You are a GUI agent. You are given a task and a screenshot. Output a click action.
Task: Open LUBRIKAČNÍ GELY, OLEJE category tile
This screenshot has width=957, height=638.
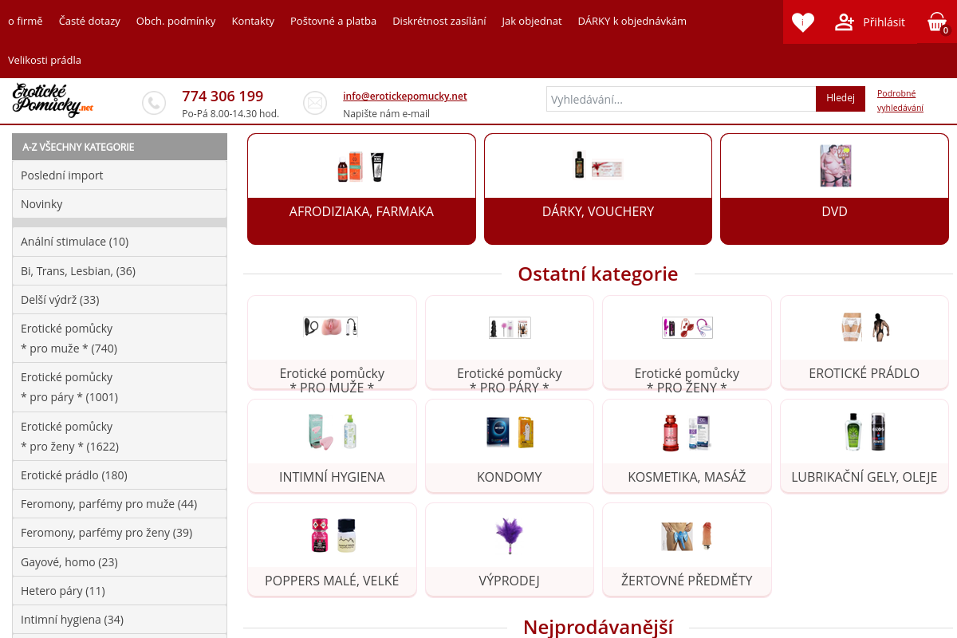pyautogui.click(x=864, y=446)
